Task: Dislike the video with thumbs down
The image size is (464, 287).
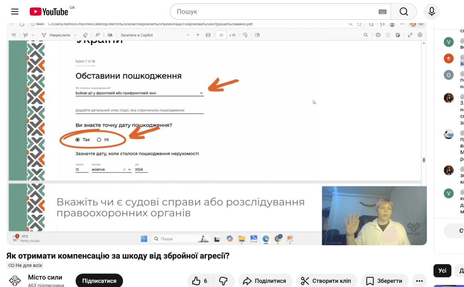Action: (x=223, y=281)
